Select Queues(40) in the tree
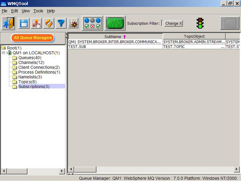Viewport: 241px width, 181px height. (x=30, y=58)
